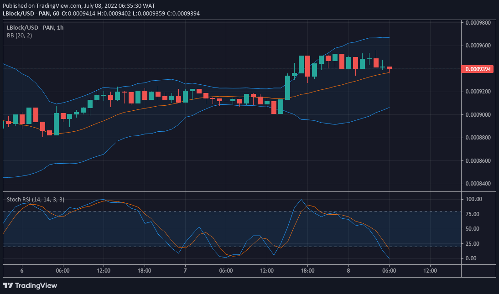Click the time axis label '6'
499x294 pixels.
click(21, 271)
